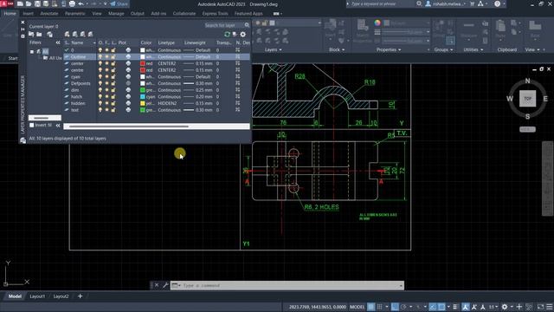The height and width of the screenshot is (312, 554).
Task: Click the Undo arrow in quick access toolbar
Action: point(81,3)
